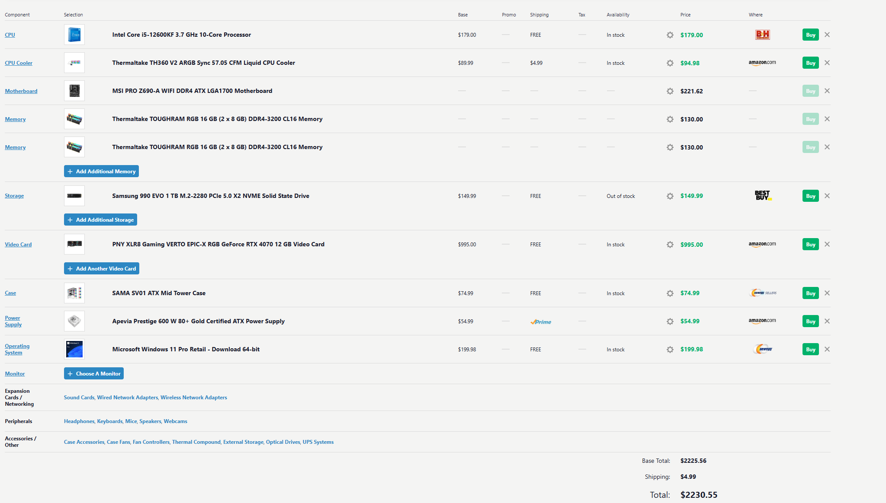Remove the MSI PRO Z690-A motherboard
The width and height of the screenshot is (886, 503).
[x=827, y=91]
